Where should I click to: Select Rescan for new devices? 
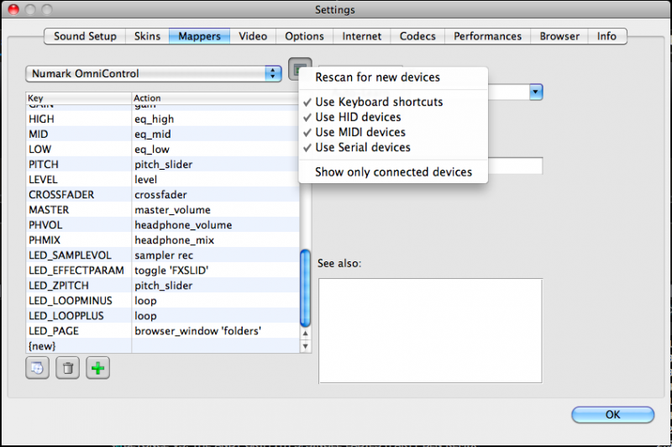(377, 77)
